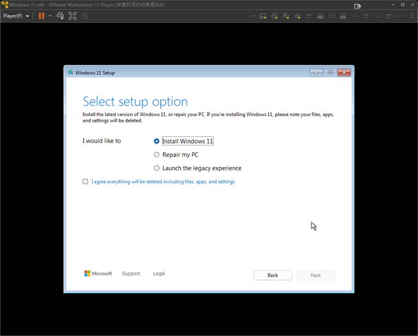
Task: Click the Microsoft logo in setup footer
Action: point(98,274)
